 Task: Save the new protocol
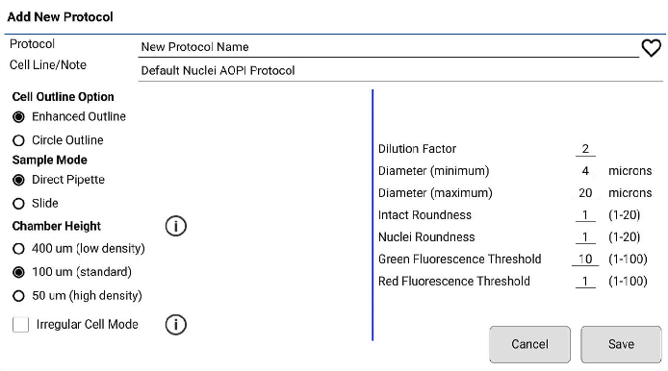(621, 344)
